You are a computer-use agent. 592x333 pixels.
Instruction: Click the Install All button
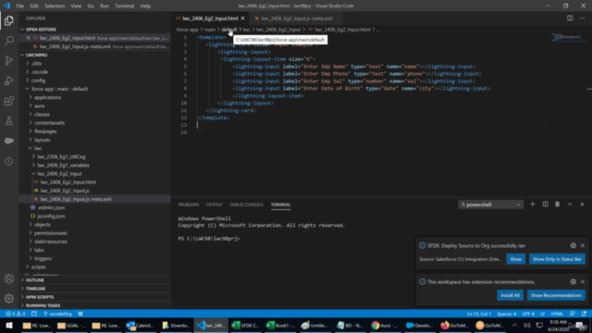[x=510, y=295]
